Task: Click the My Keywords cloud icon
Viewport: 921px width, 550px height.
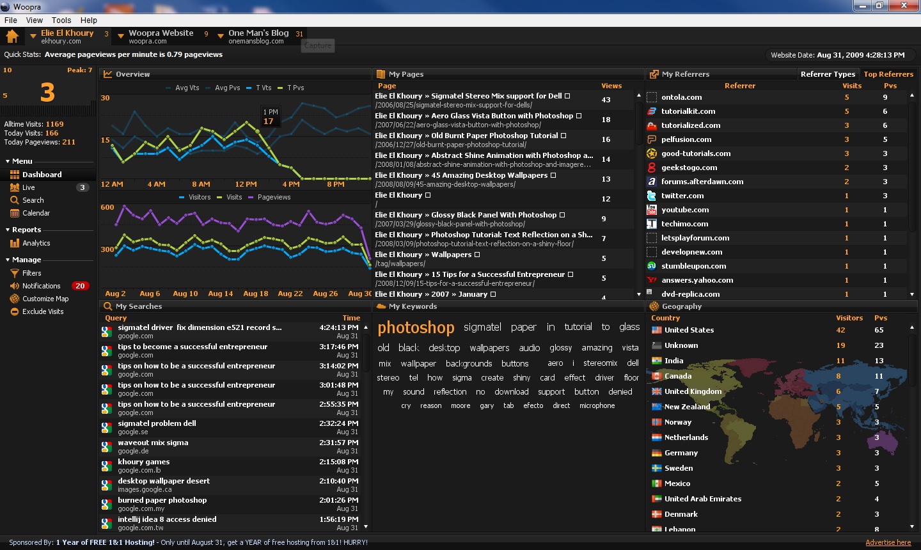Action: (x=381, y=306)
